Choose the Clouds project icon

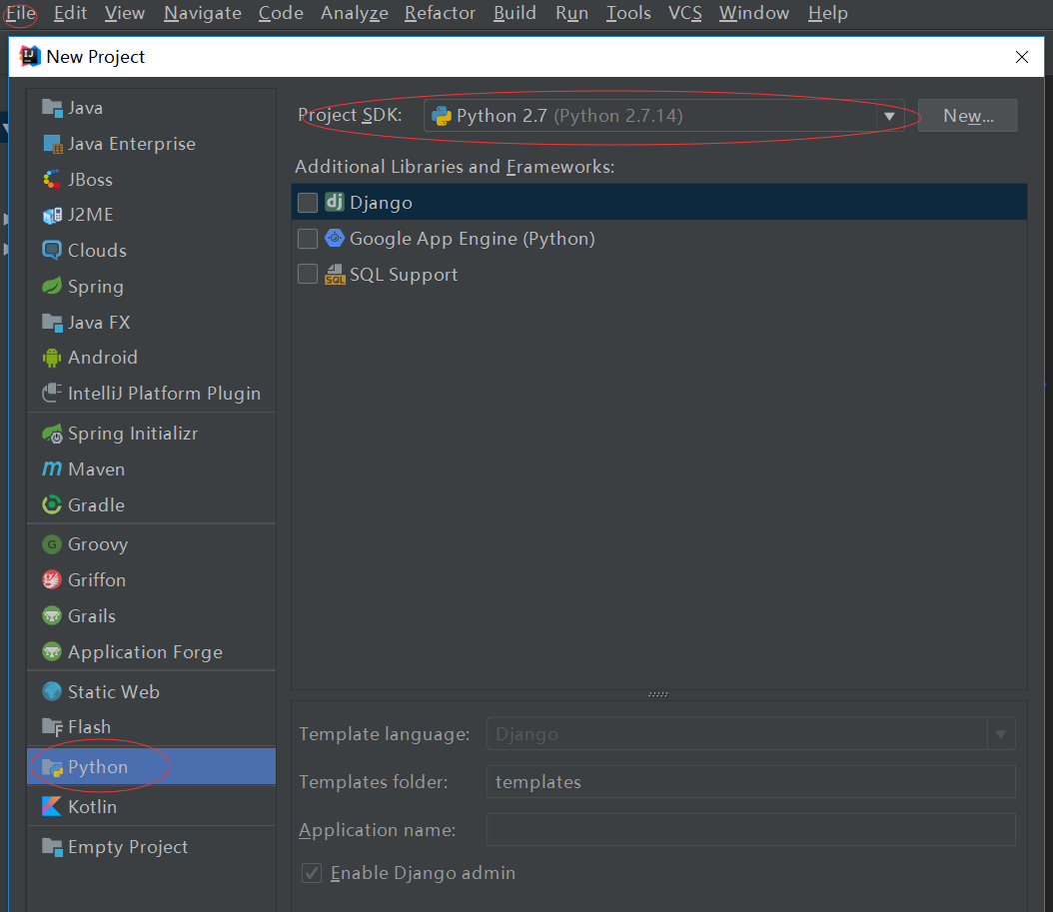pyautogui.click(x=52, y=251)
